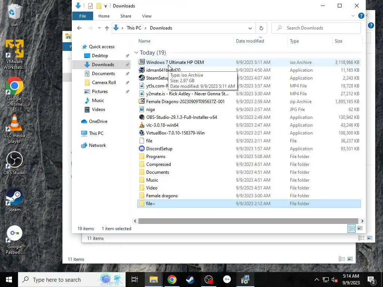Open the Steam desktop shortcut
Viewport: 383px width, 287px height.
14,200
